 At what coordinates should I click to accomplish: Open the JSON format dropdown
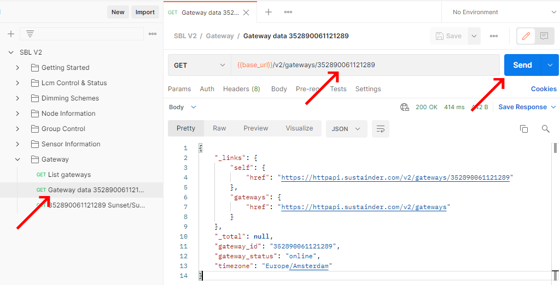346,129
